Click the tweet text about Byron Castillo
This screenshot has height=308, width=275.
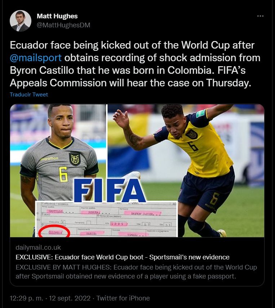coord(135,64)
